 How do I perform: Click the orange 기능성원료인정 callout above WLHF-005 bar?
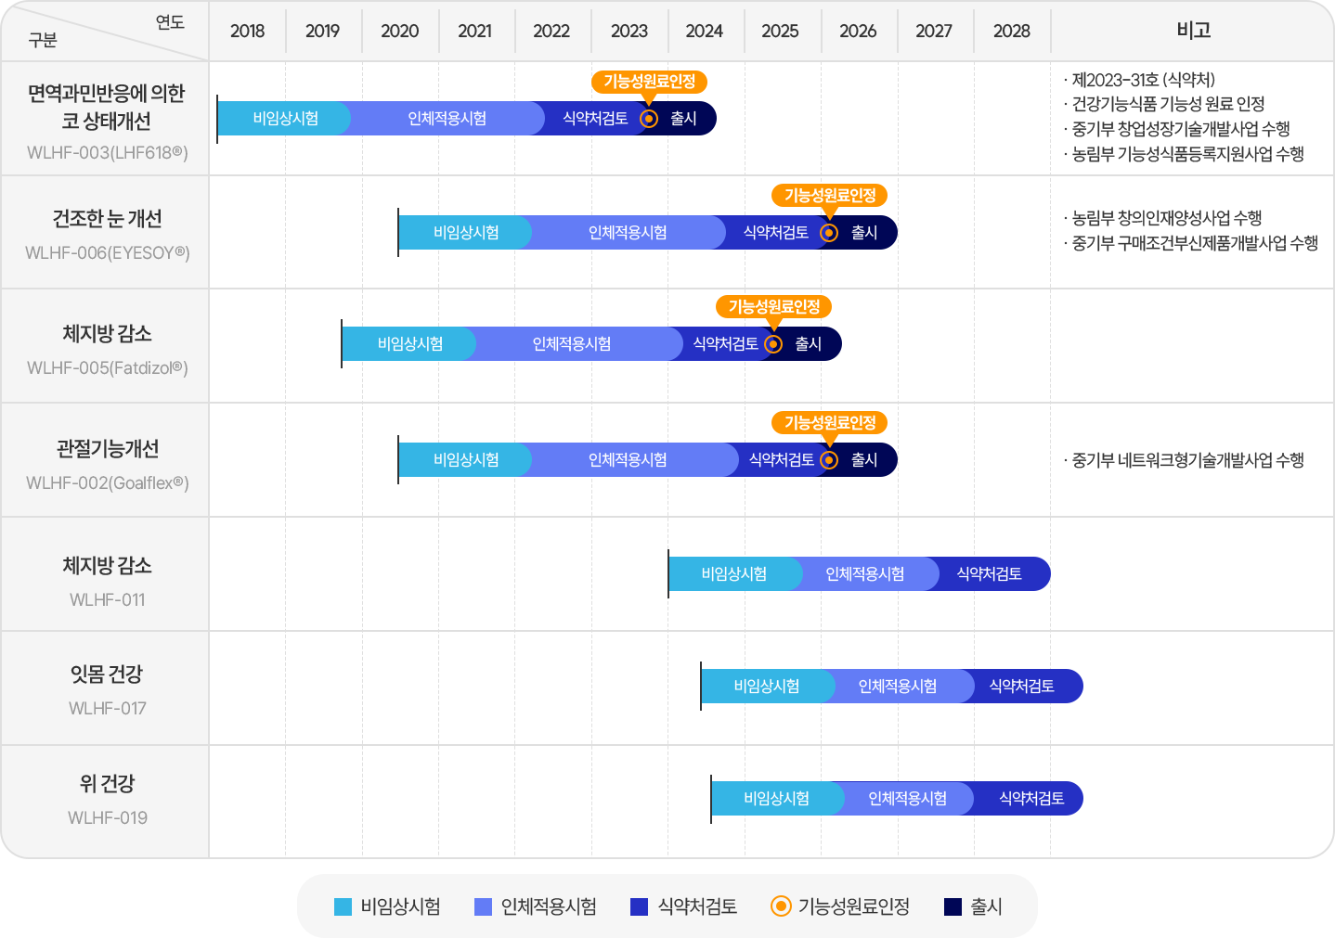774,307
